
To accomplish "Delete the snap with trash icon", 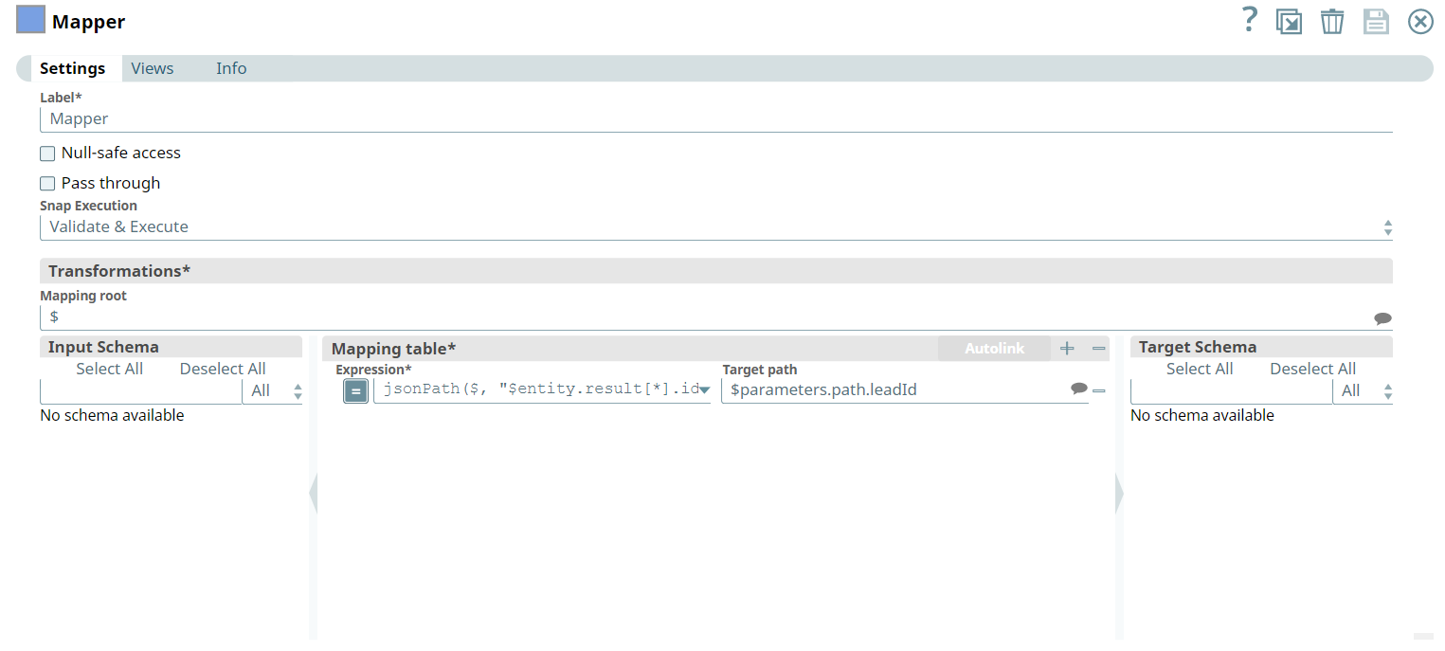I will click(1332, 21).
